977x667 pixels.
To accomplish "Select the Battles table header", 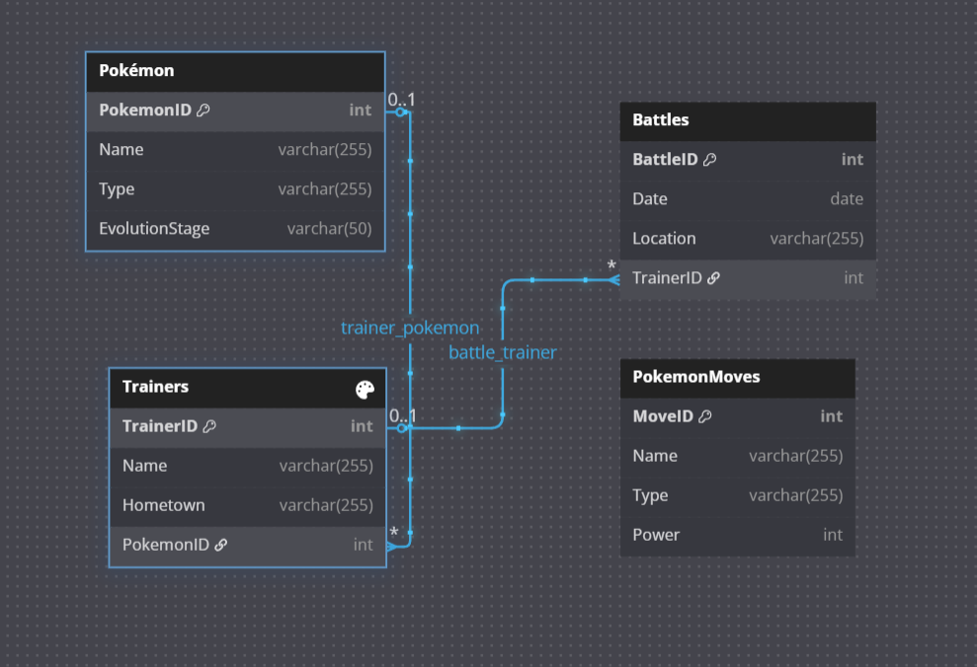I will 748,120.
